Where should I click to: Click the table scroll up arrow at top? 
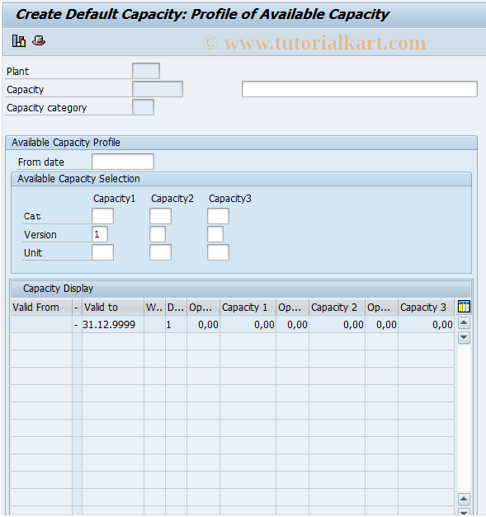point(464,322)
